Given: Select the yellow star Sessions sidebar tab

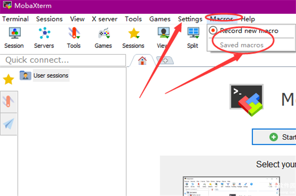Looking at the screenshot, I should (x=8, y=79).
